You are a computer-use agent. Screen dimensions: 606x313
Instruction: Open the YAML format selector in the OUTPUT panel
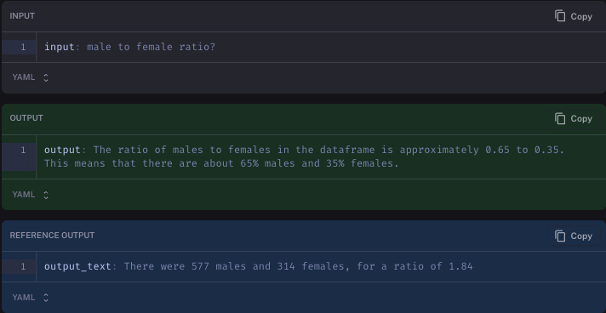[x=31, y=195]
